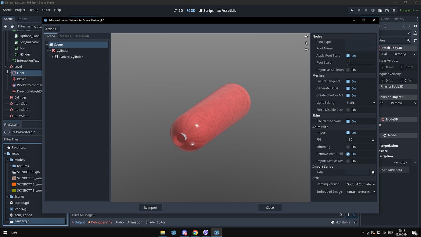This screenshot has width=421, height=237.
Task: Click the Play icon to run the project
Action: click(351, 10)
